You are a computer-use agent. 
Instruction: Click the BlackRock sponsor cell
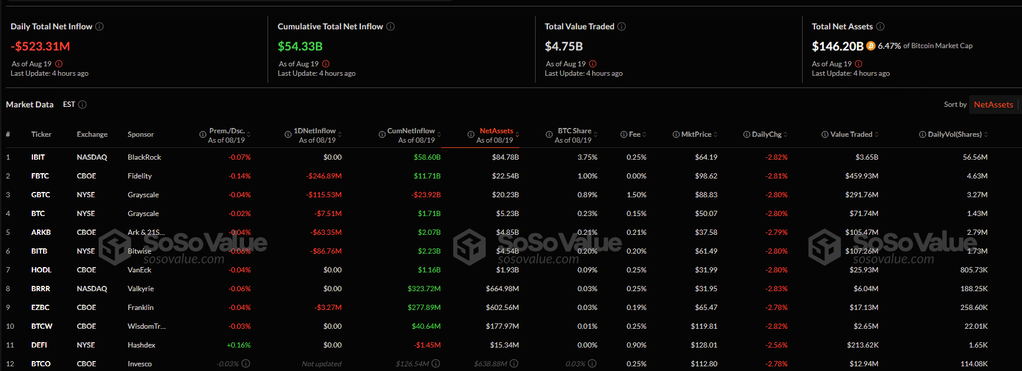point(144,157)
